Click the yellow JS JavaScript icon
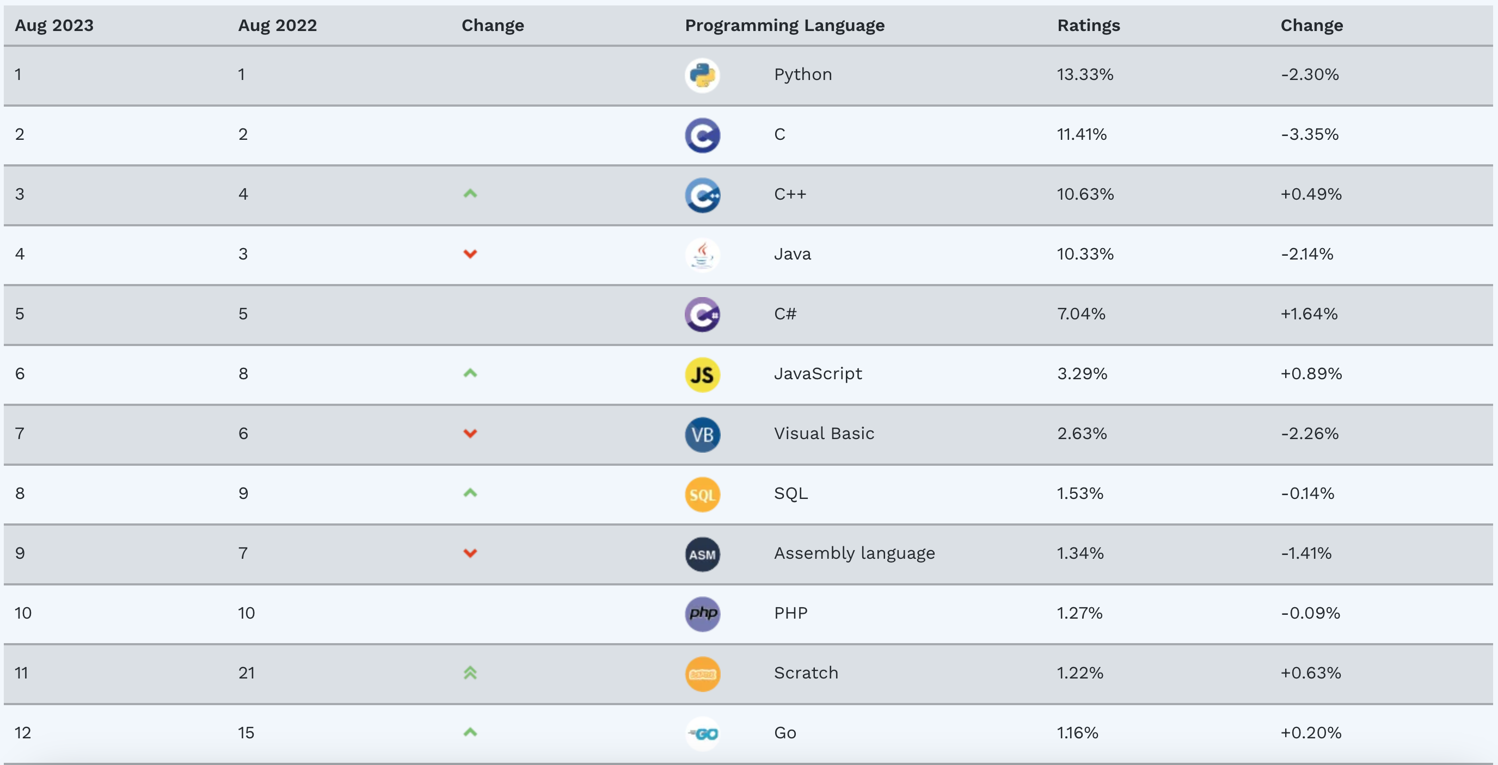The width and height of the screenshot is (1498, 765). click(x=702, y=375)
